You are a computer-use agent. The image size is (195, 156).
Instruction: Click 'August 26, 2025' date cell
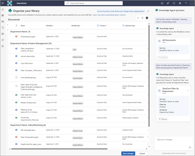[x=52, y=95]
